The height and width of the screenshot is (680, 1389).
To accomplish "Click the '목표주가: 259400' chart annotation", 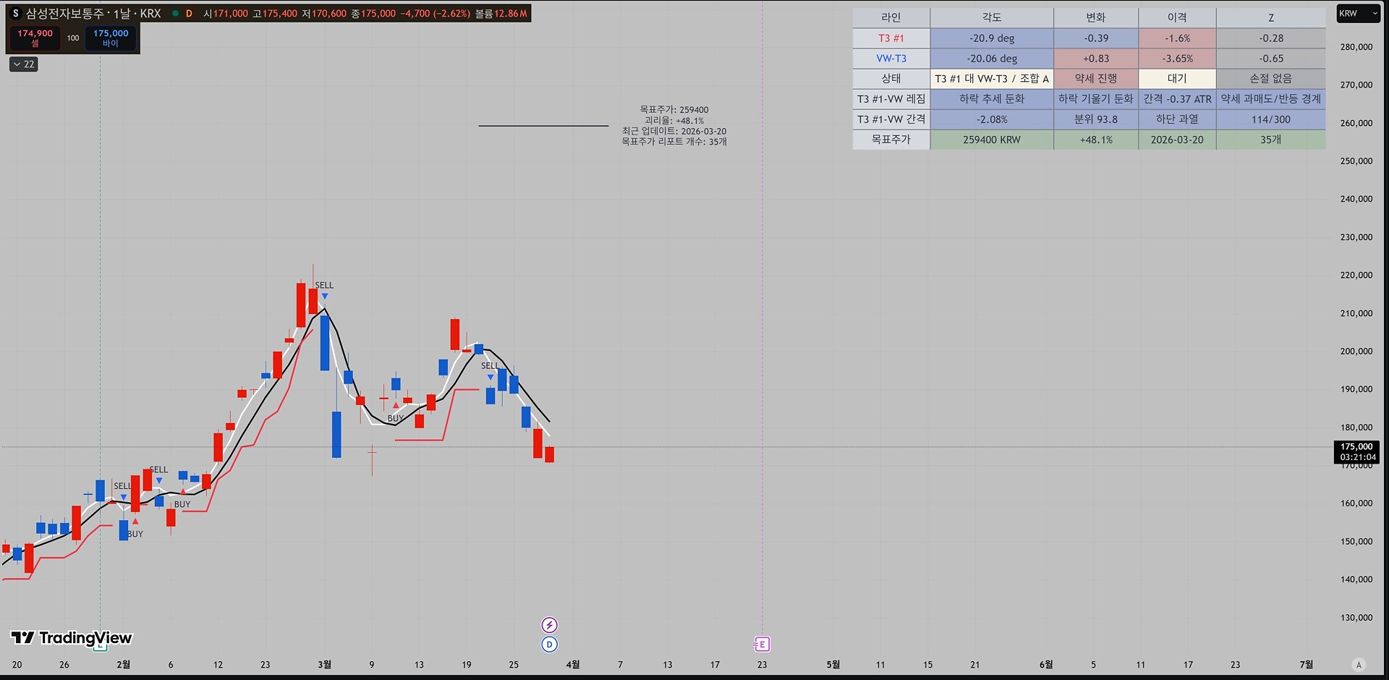I will tap(674, 110).
